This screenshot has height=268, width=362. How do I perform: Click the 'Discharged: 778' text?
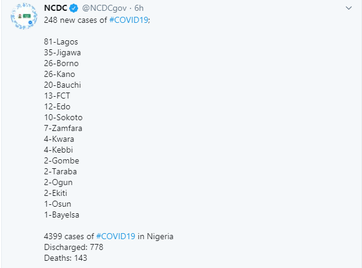(x=73, y=247)
